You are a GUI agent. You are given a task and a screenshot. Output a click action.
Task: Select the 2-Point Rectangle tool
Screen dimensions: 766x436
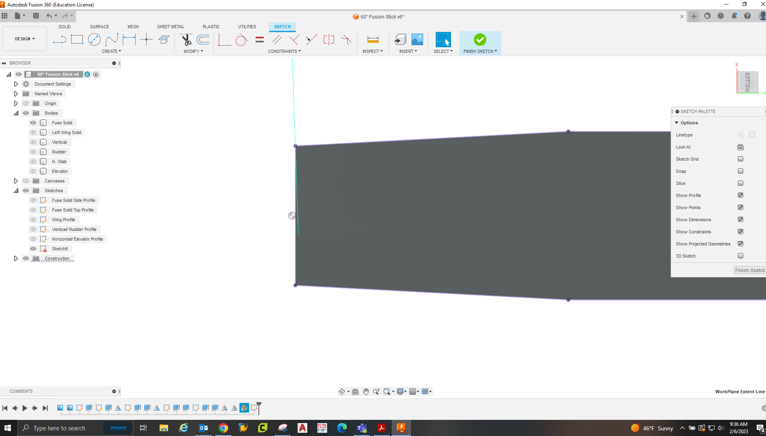point(77,40)
